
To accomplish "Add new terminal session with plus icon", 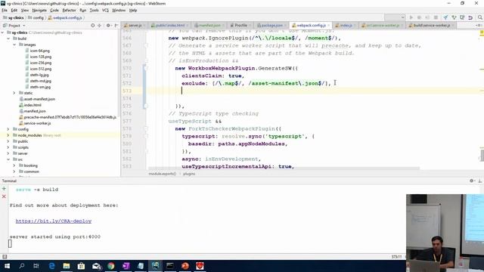I will 4,188.
